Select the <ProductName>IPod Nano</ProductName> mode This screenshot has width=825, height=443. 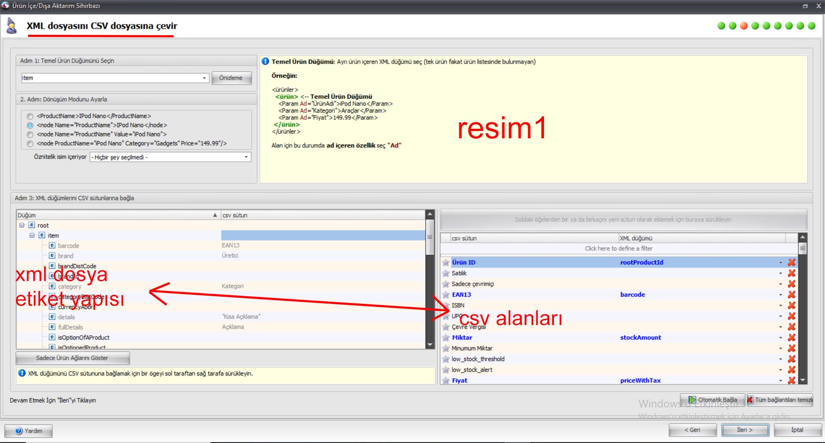[x=30, y=116]
